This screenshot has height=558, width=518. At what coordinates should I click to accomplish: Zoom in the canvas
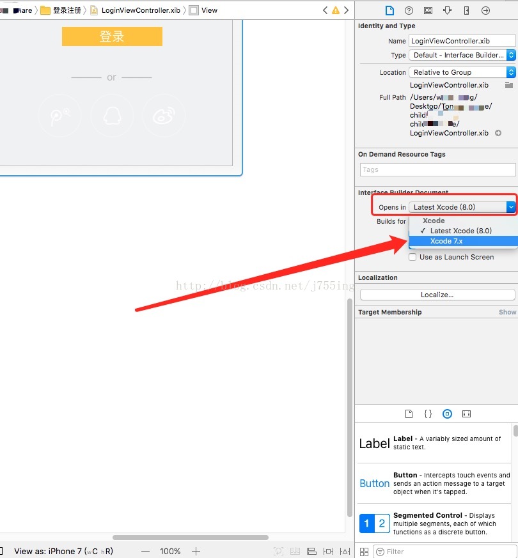pyautogui.click(x=196, y=551)
